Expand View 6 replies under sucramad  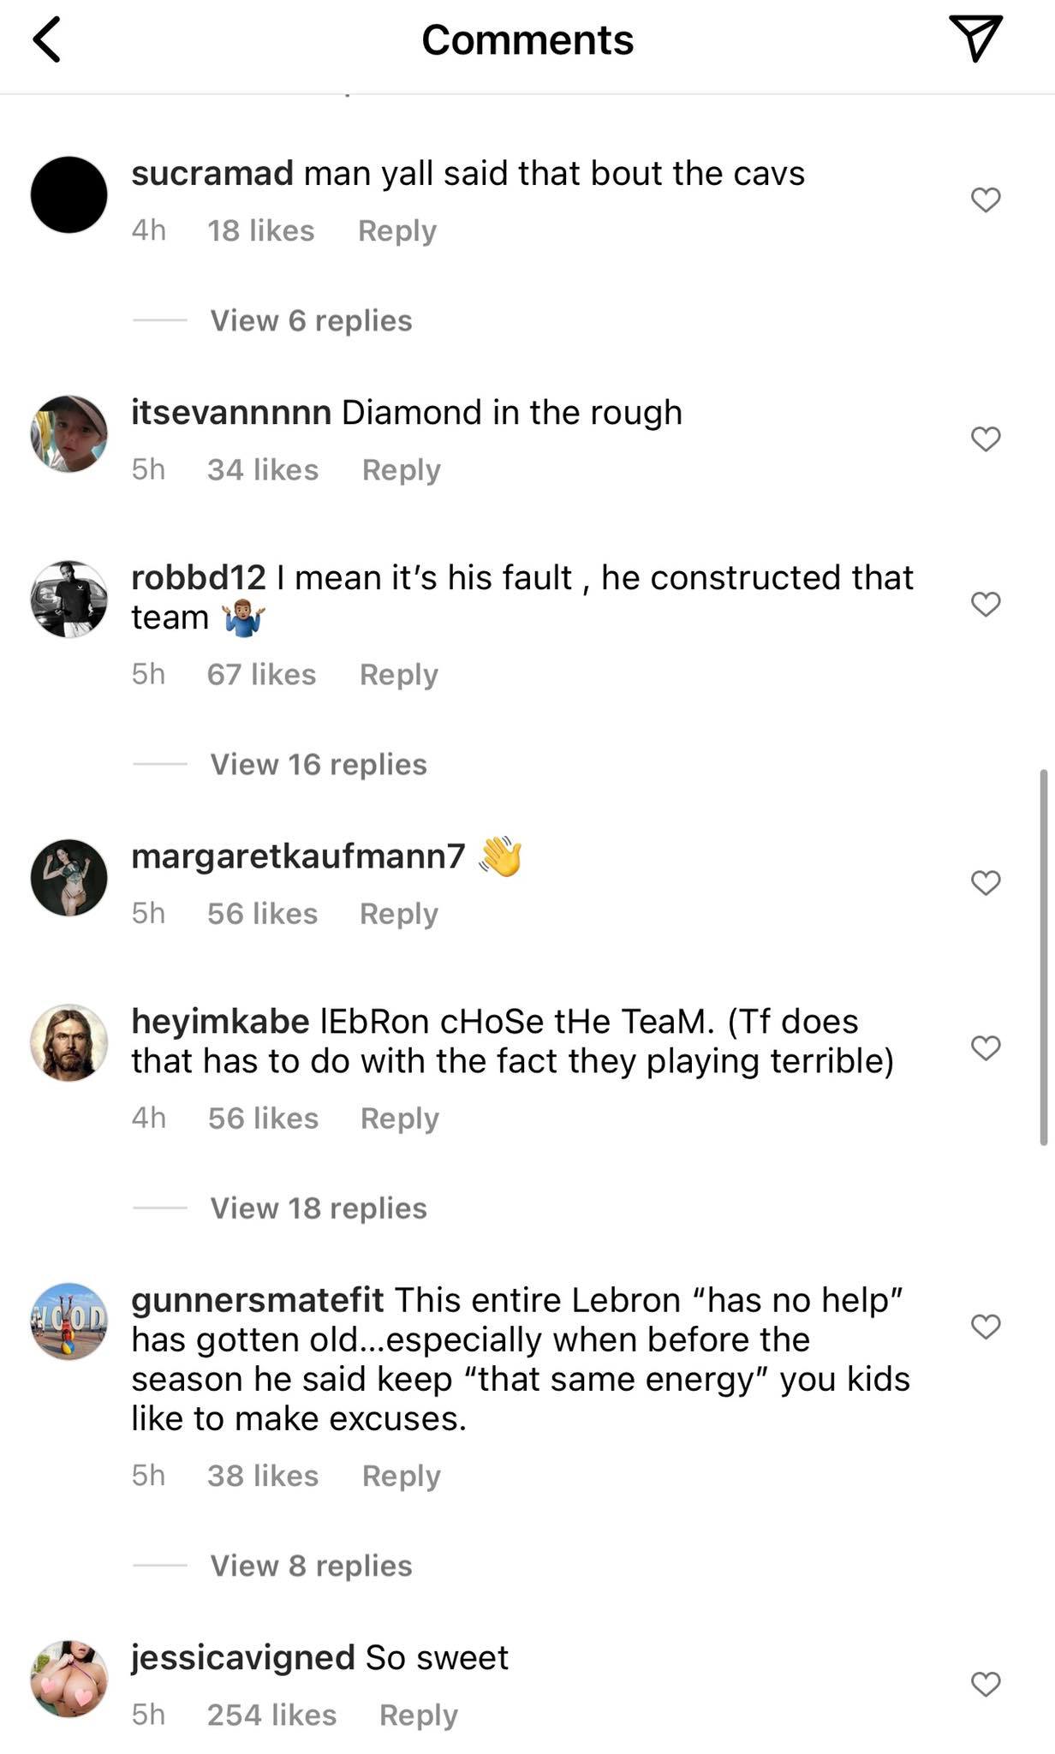[x=311, y=321]
